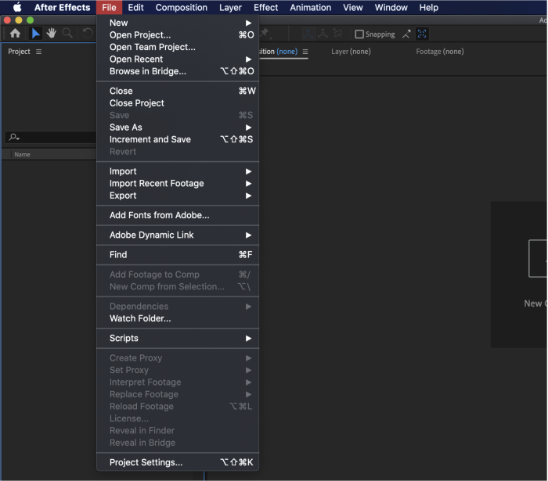Expand the Export submenu

coord(178,196)
